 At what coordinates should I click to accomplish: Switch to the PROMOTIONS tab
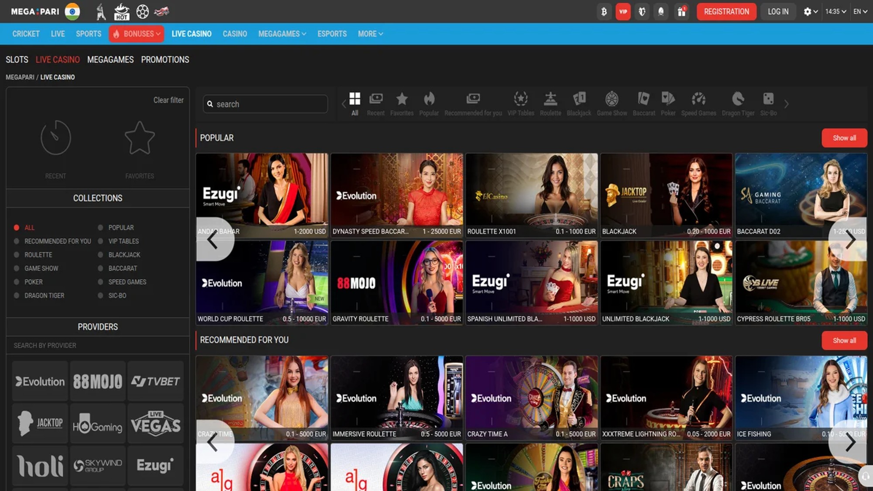[x=165, y=60]
